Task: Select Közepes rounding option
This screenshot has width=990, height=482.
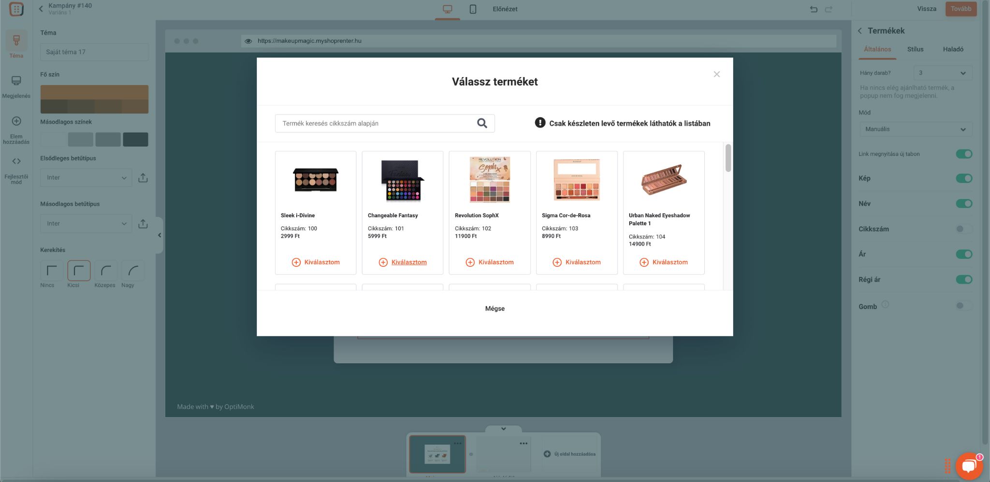Action: (x=106, y=270)
